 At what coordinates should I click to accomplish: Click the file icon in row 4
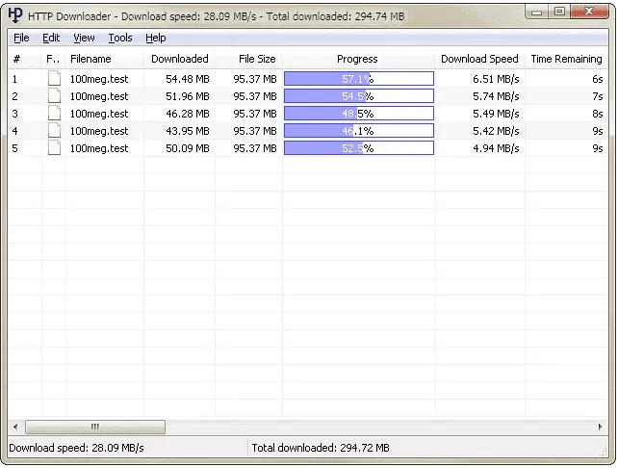[54, 131]
